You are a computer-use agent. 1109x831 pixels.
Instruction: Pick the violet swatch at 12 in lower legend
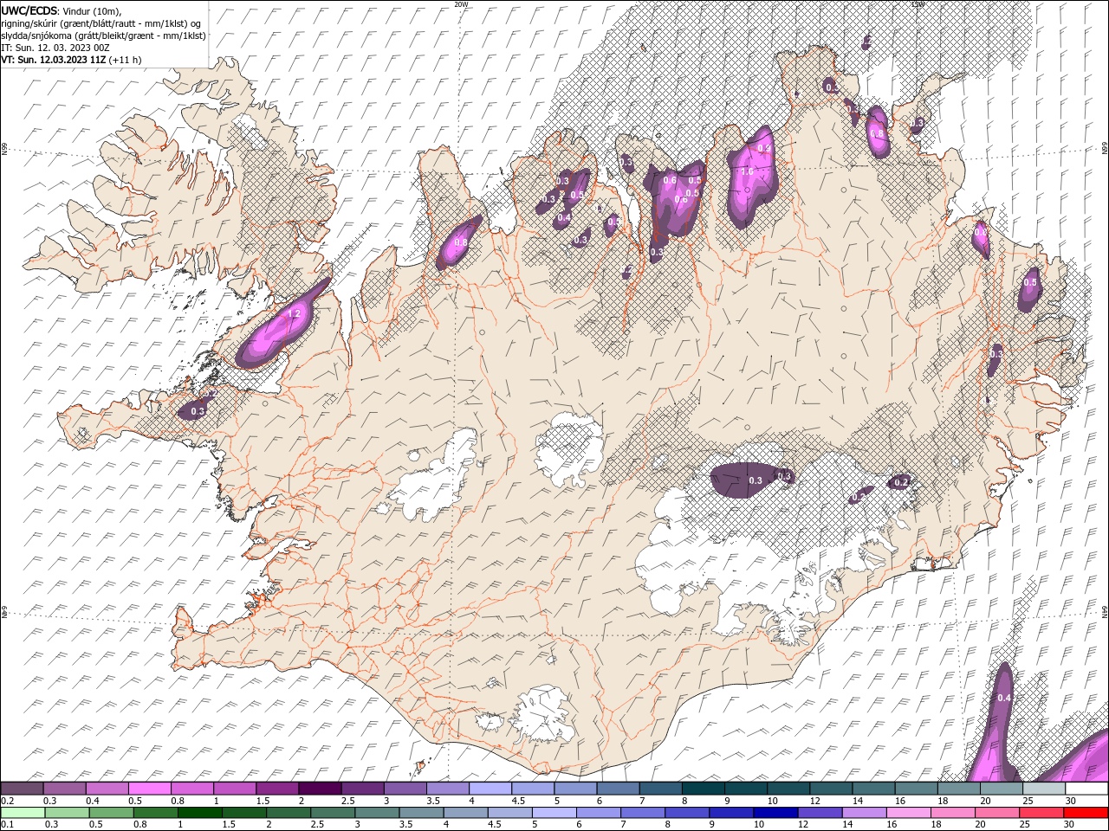[820, 813]
